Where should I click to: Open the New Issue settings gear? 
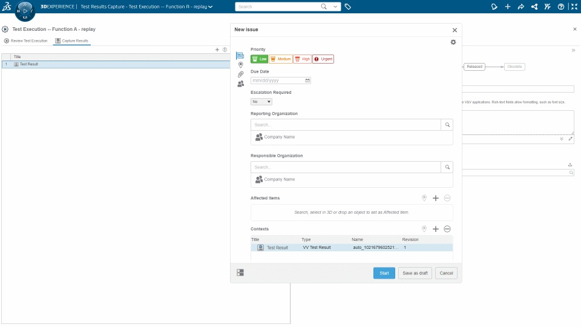click(453, 42)
